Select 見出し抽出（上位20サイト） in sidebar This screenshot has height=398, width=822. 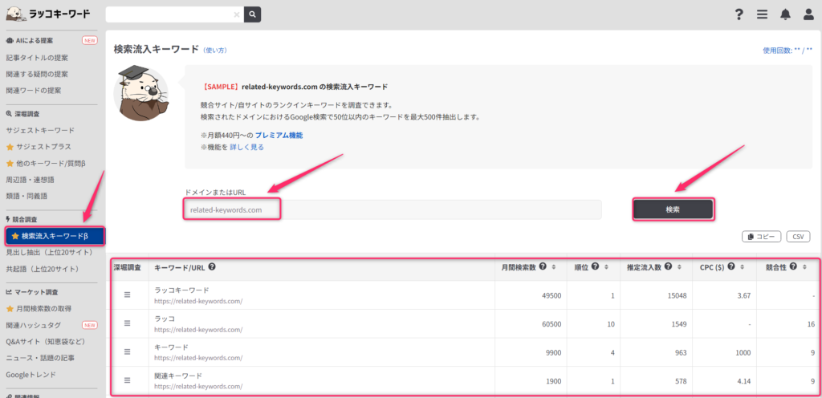click(49, 253)
